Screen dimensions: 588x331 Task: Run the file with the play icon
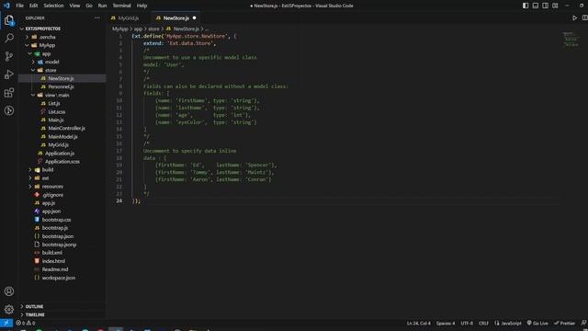click(574, 18)
